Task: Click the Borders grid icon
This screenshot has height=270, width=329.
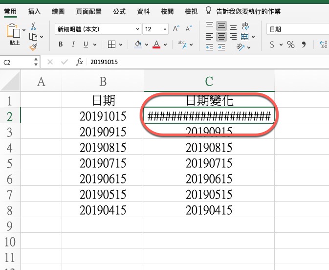Action: click(x=111, y=45)
